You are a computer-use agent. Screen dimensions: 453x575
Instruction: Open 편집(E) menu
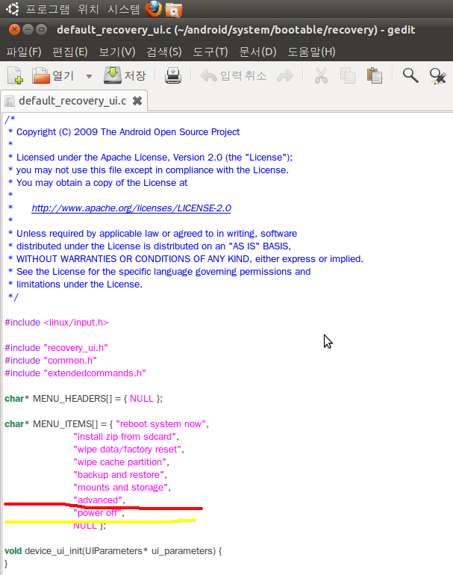pyautogui.click(x=69, y=52)
